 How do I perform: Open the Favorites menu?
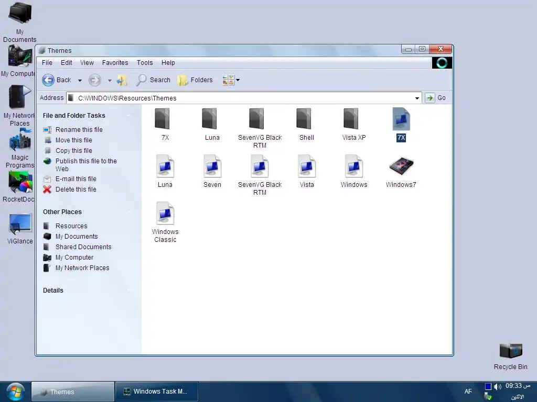point(115,63)
